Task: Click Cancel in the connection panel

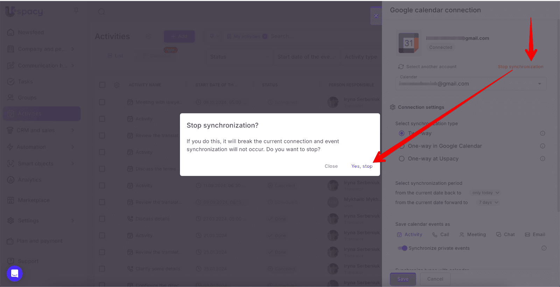Action: (435, 279)
